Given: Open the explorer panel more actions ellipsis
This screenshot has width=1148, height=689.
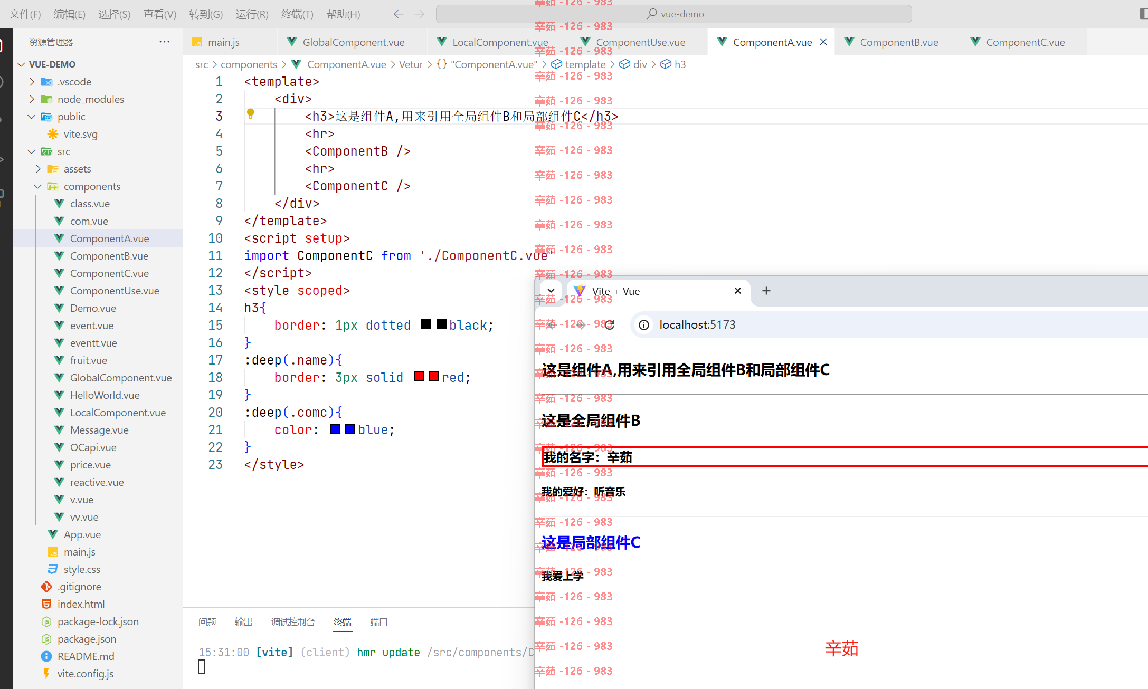Looking at the screenshot, I should [x=164, y=42].
